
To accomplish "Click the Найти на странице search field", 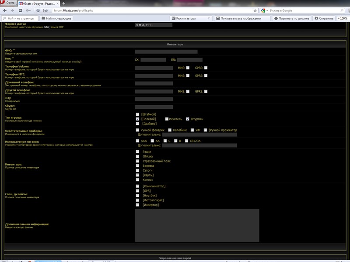I will tap(20, 18).
